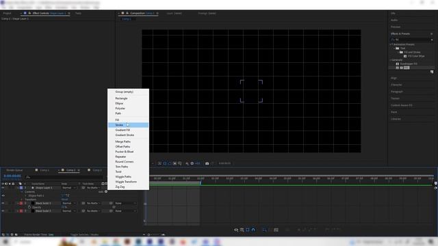Open parent dropdown for Black Solid 3

click(x=125, y=204)
